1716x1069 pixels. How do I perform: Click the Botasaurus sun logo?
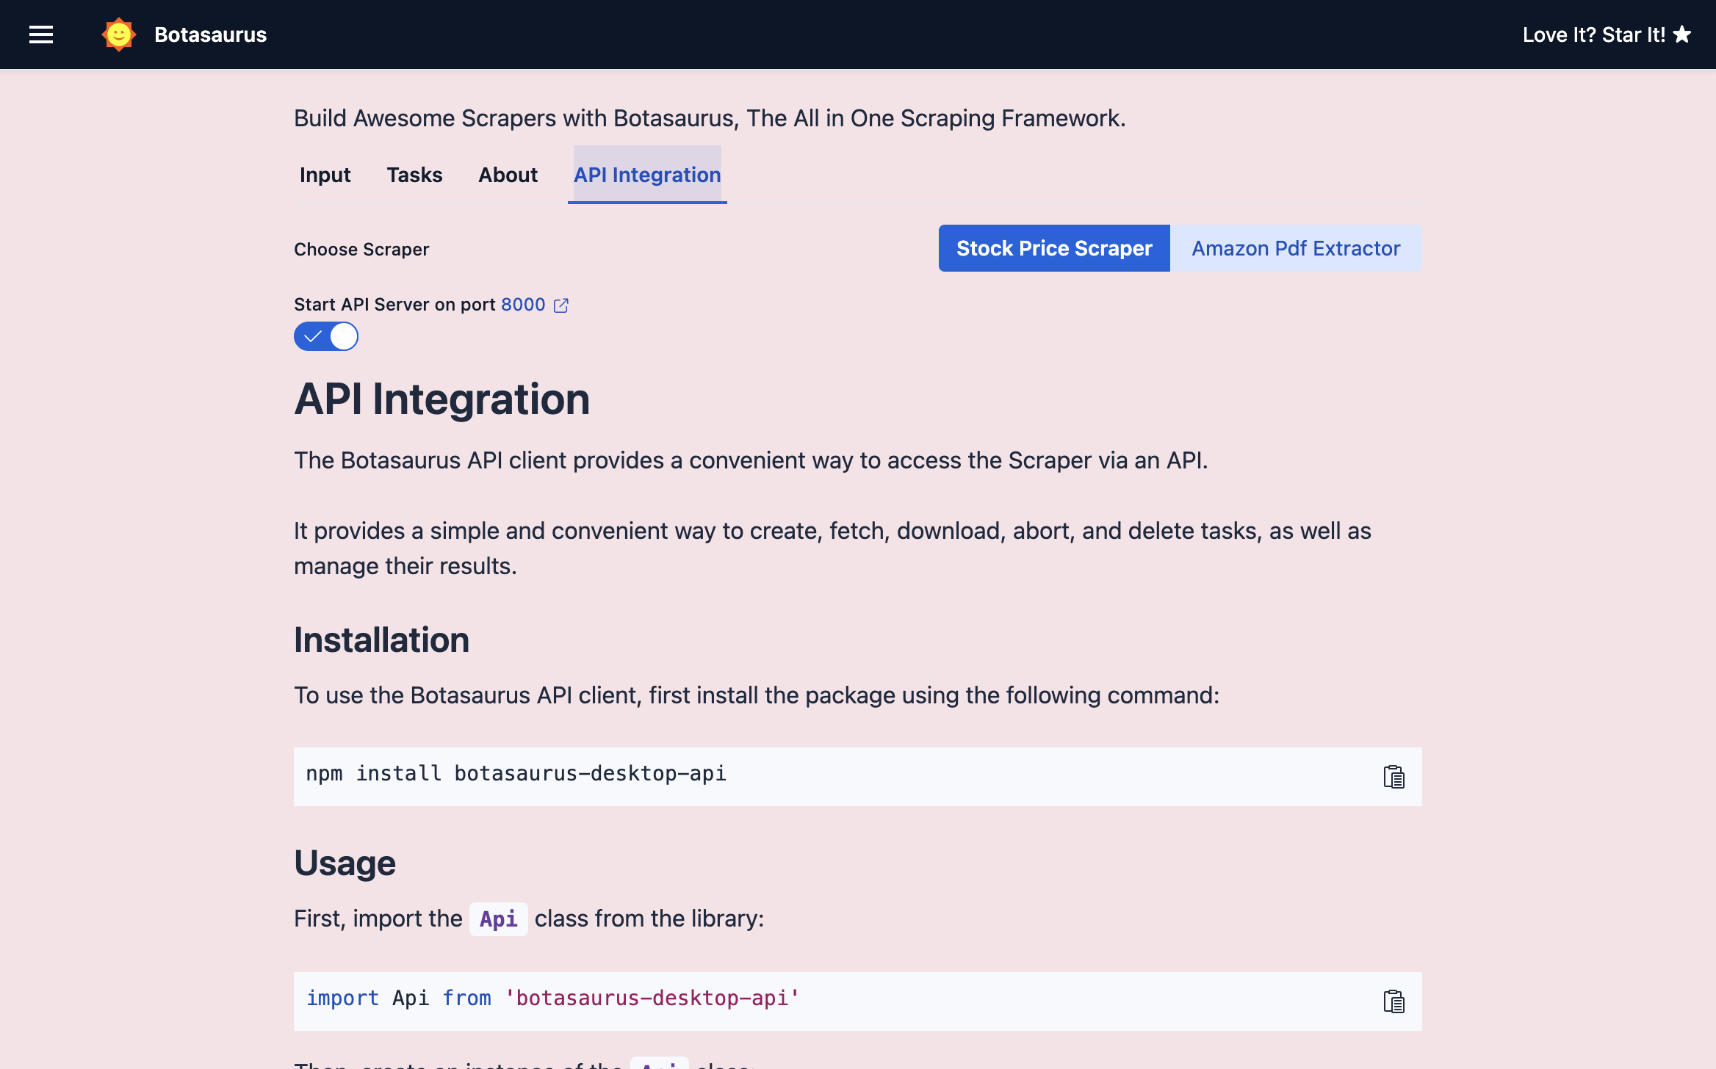pos(118,35)
